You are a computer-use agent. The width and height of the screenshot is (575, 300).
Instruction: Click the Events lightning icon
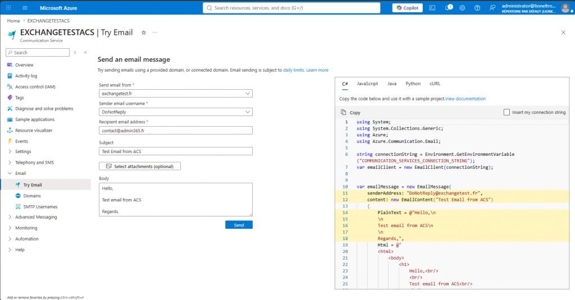click(x=10, y=141)
